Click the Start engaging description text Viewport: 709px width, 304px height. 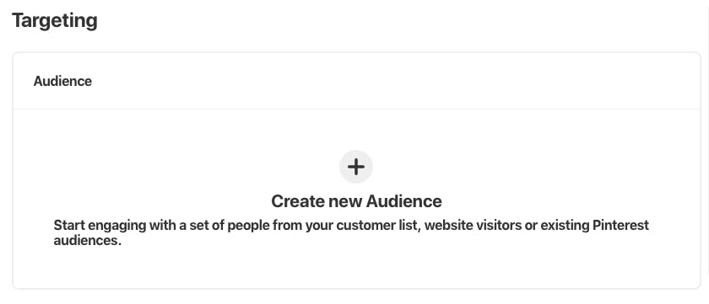pos(351,232)
